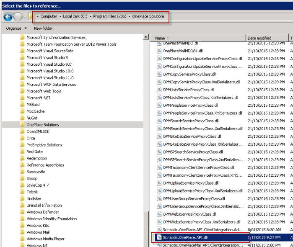Click the OnePlaceMailMDO64.dll file icon
This screenshot has height=247, width=293.
159,51
